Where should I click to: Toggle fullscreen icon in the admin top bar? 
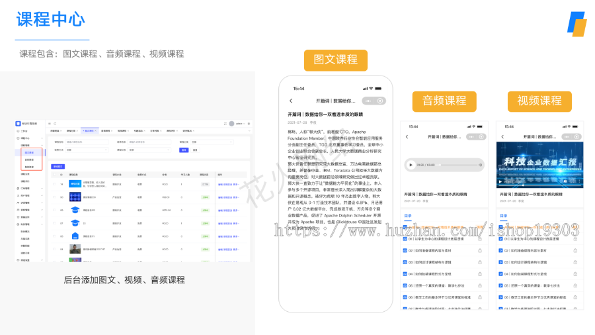(x=225, y=123)
